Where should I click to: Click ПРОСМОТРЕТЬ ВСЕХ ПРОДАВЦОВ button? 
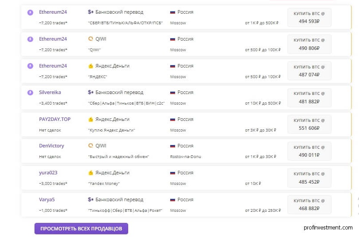click(x=81, y=229)
